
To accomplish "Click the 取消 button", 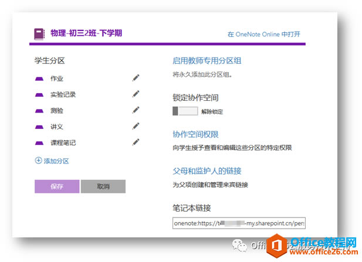I will [103, 186].
